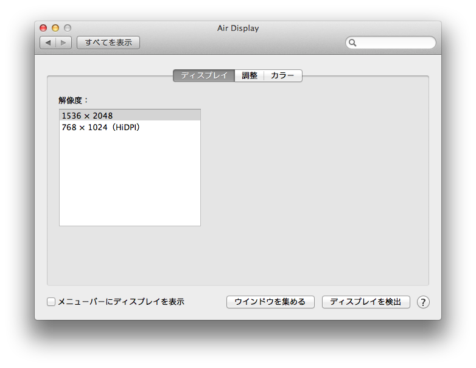The height and width of the screenshot is (368, 476).
Task: Minimize window with the yellow button
Action: [55, 28]
